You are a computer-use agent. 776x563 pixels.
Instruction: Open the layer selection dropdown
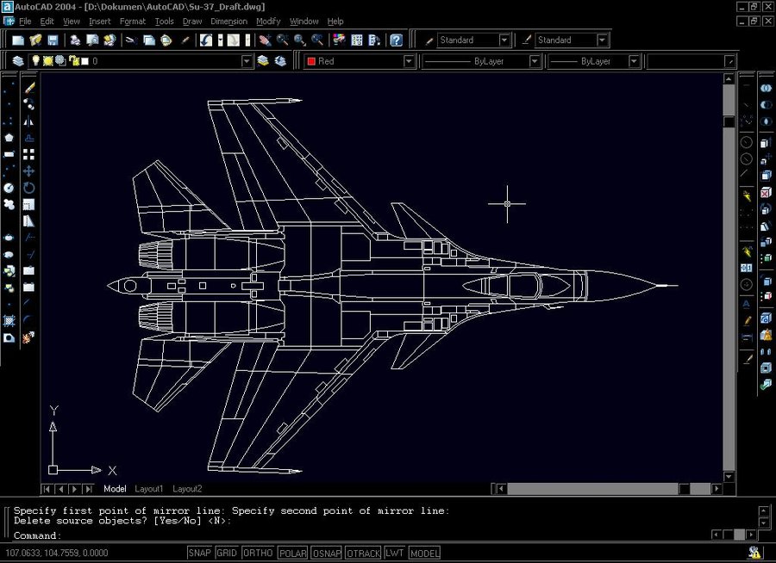(245, 61)
